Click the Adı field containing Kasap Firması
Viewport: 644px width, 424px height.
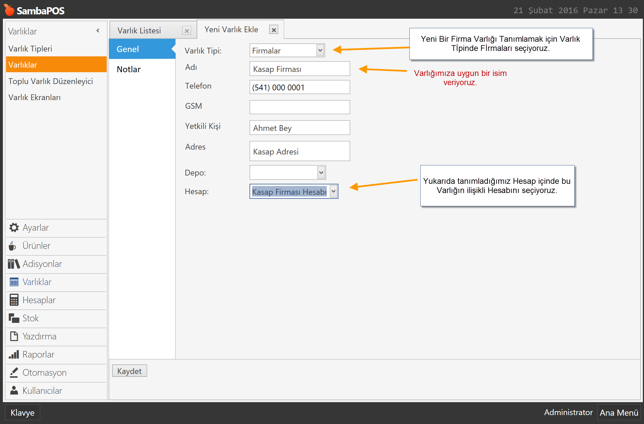300,69
